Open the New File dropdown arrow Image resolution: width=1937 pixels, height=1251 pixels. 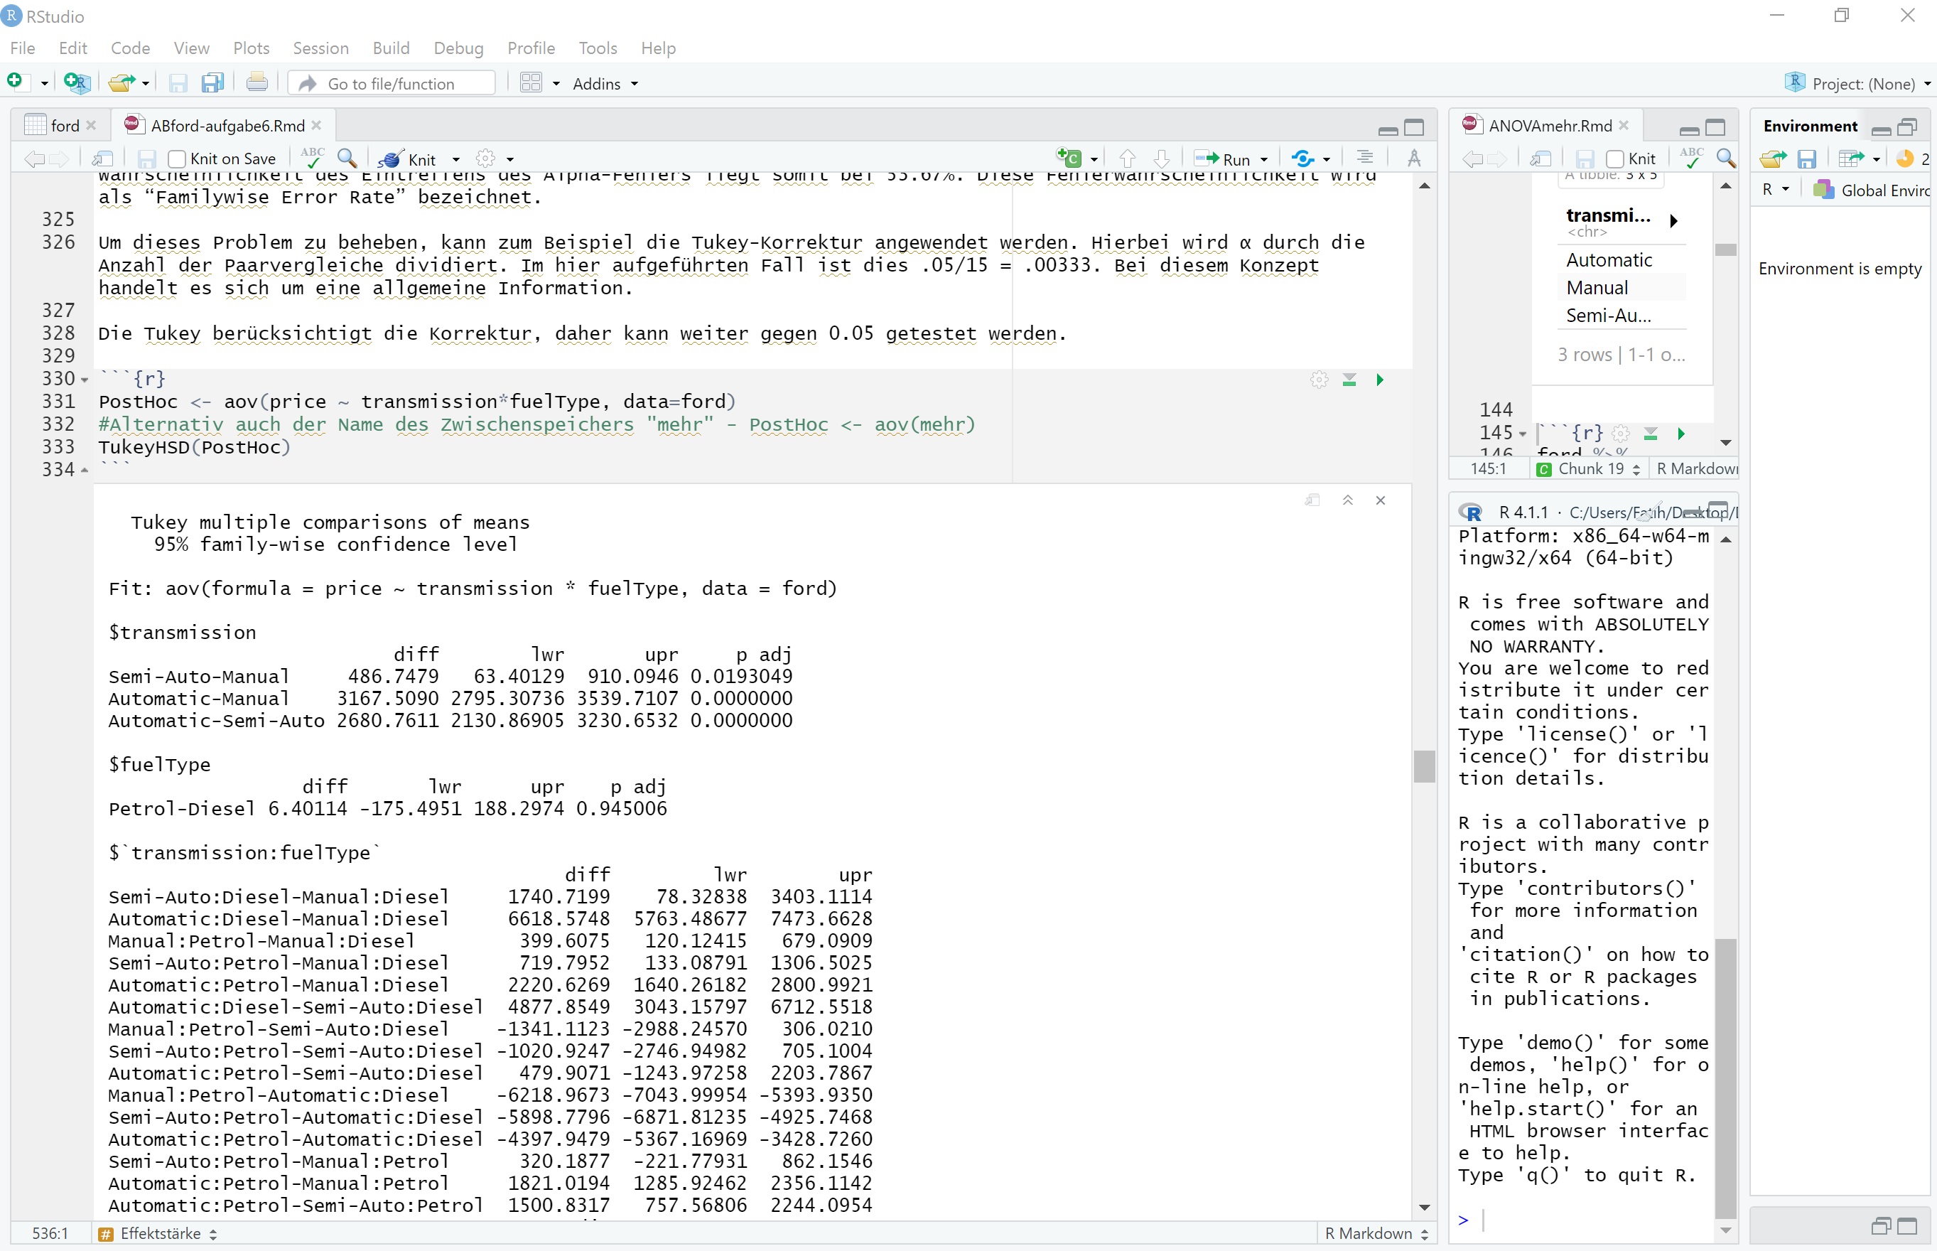coord(44,83)
